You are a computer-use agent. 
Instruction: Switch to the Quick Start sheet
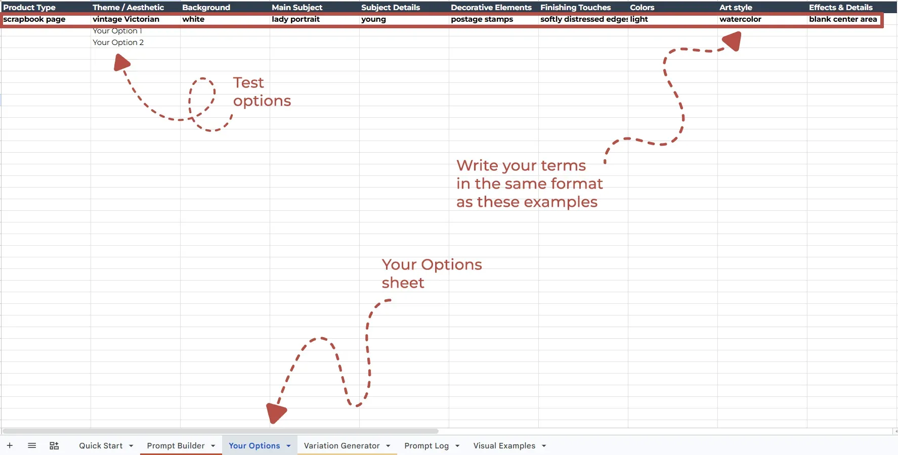pyautogui.click(x=101, y=445)
